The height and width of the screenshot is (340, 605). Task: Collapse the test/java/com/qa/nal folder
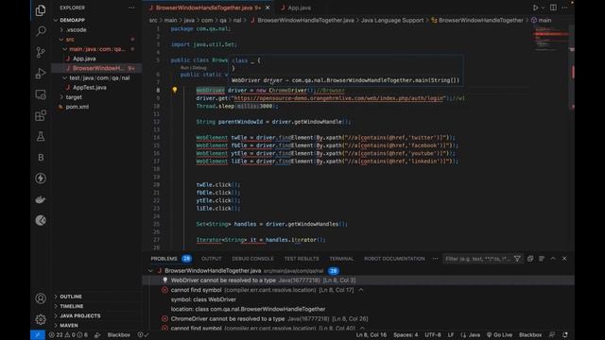(x=99, y=77)
